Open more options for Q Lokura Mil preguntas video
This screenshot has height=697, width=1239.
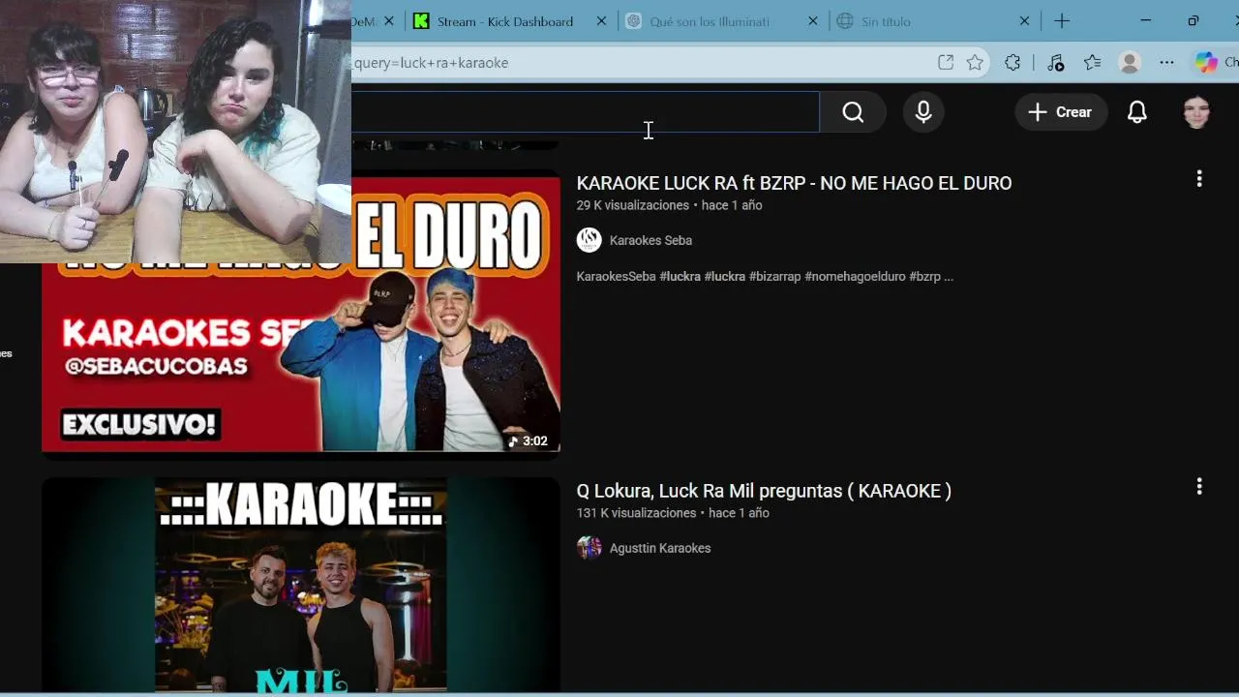click(1199, 487)
